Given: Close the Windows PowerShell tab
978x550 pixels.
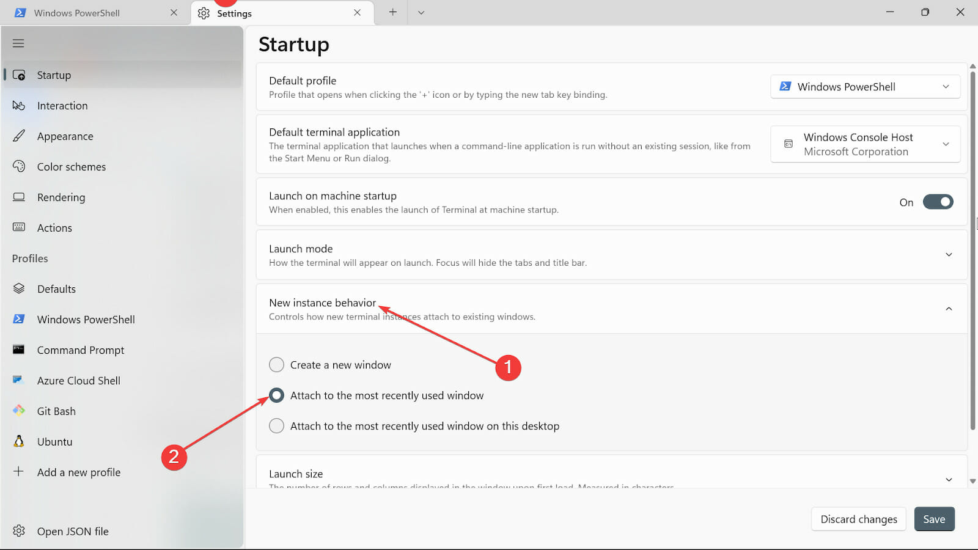Looking at the screenshot, I should click(174, 13).
